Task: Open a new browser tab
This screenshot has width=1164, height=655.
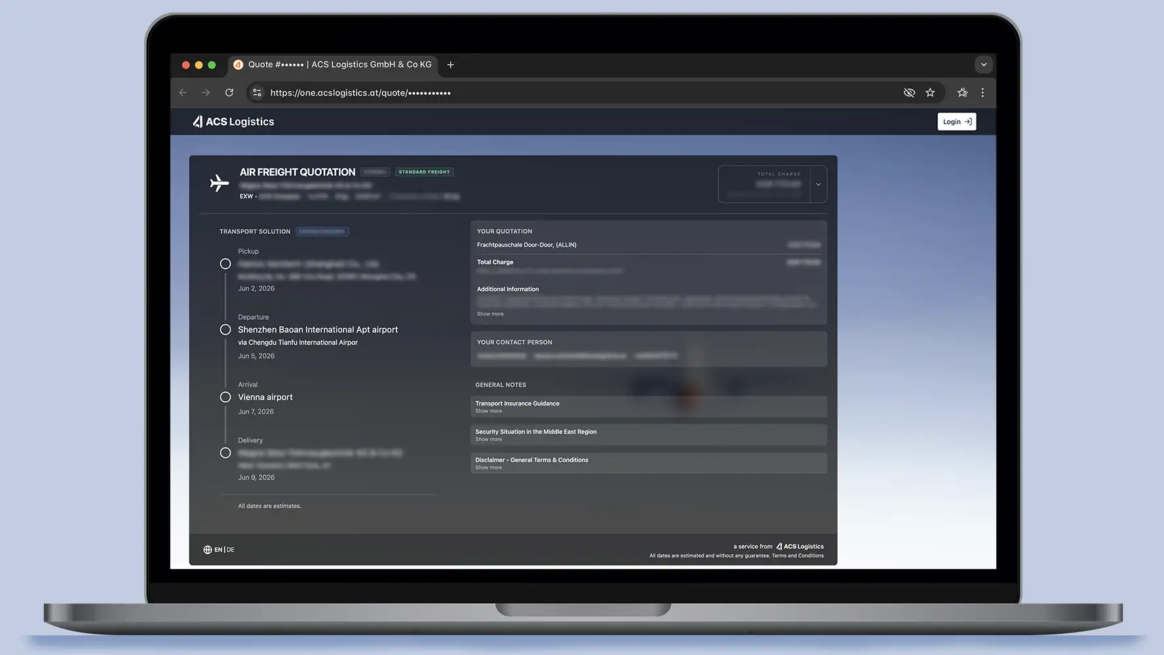Action: [x=450, y=65]
